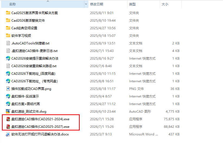
Task: Select file name 盘扣插件-实战演示
Action: (25, 96)
